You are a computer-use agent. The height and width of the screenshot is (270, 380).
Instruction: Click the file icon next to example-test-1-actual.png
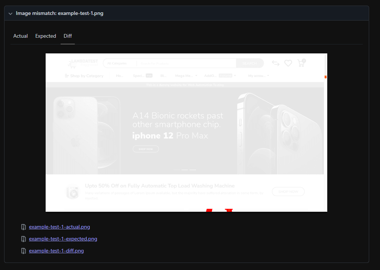click(x=23, y=227)
